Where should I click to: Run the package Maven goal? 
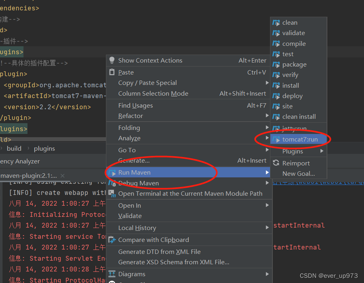pos(299,65)
